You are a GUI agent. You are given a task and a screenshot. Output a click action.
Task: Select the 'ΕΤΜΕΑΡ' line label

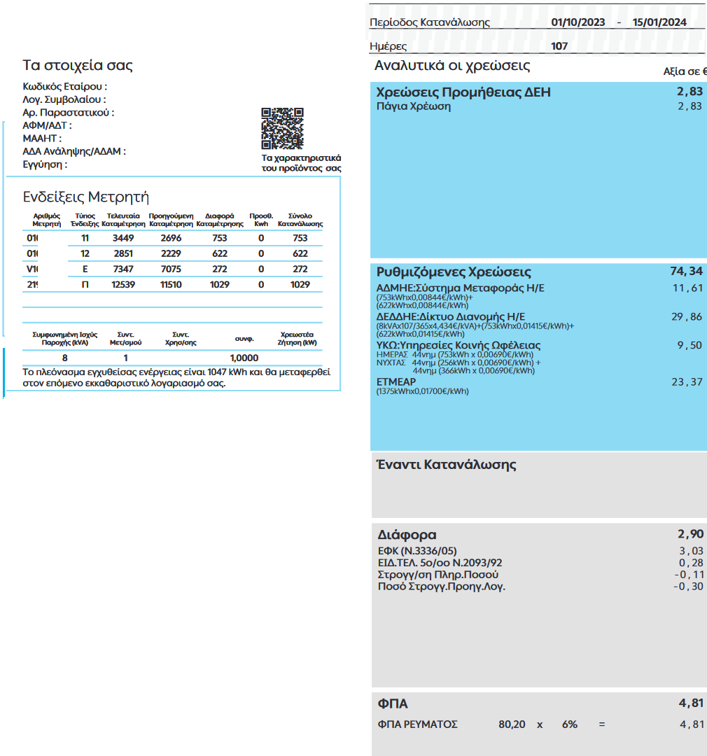click(x=396, y=381)
